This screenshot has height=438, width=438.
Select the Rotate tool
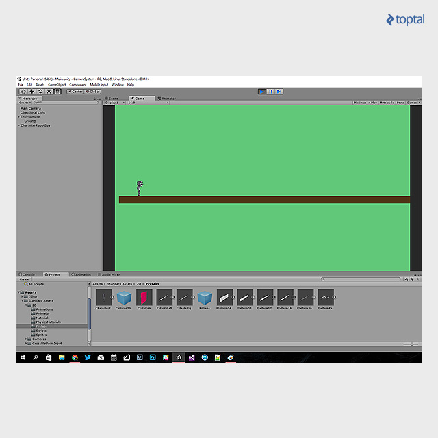tap(40, 91)
